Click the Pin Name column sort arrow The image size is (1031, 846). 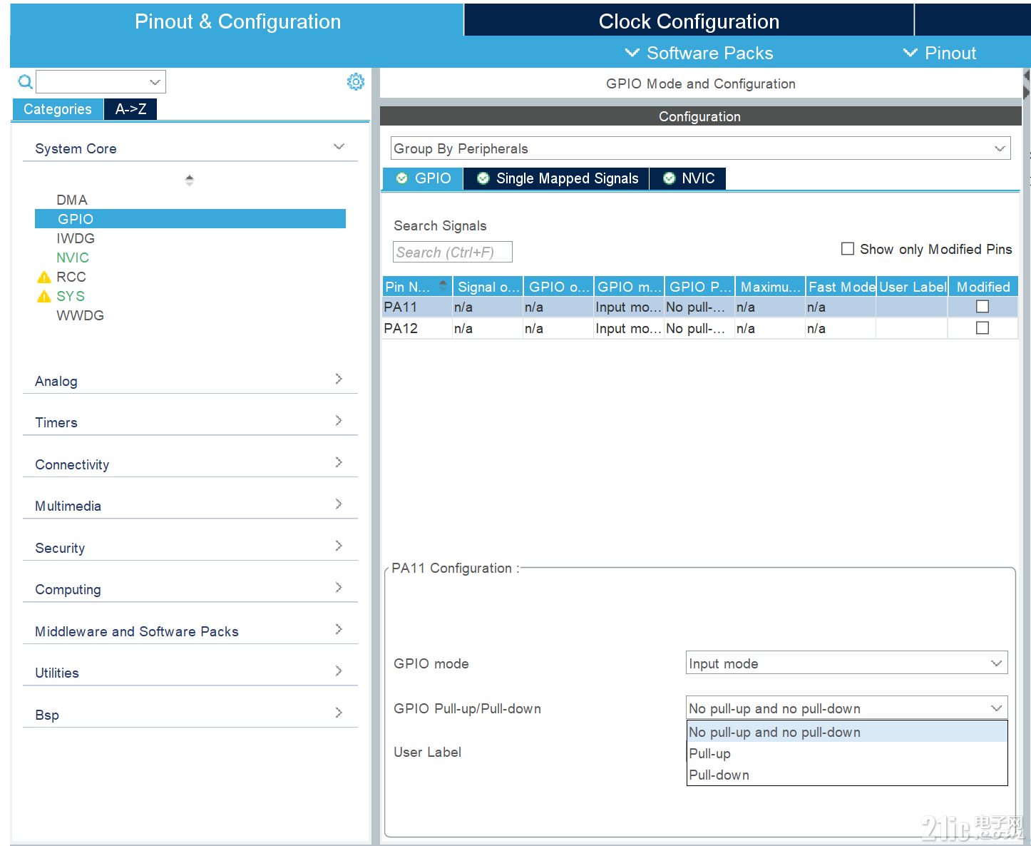[443, 285]
